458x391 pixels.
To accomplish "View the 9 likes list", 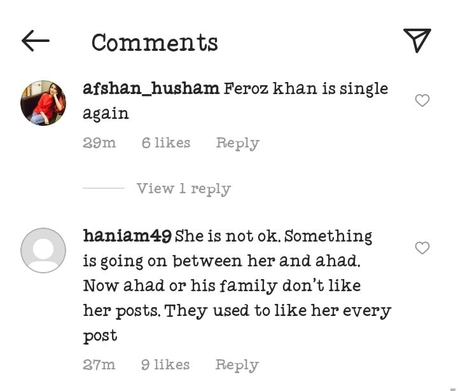I will point(165,365).
